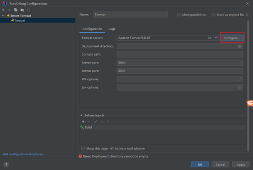Viewport: 253px width, 170px height.
Task: Move Before launch task up
Action: click(x=102, y=122)
